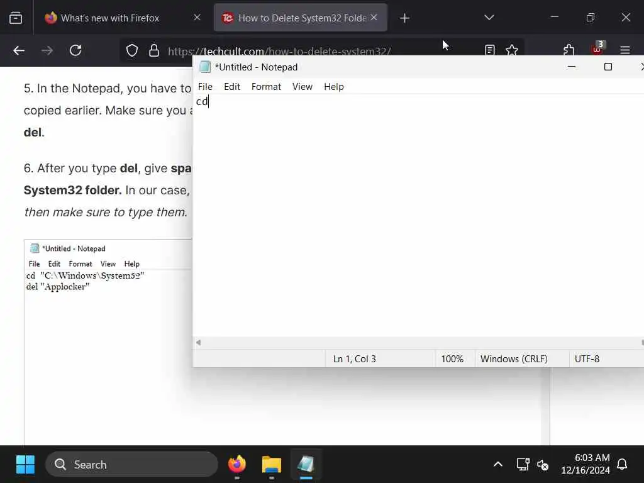Restore down the Firefox window

pyautogui.click(x=590, y=17)
